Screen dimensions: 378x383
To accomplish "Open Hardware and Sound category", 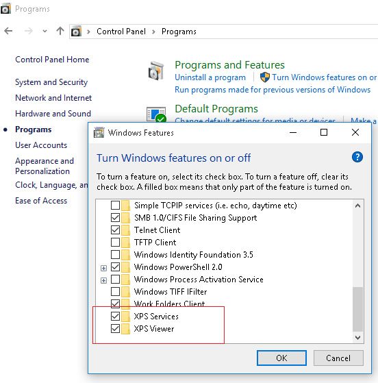I will click(53, 114).
